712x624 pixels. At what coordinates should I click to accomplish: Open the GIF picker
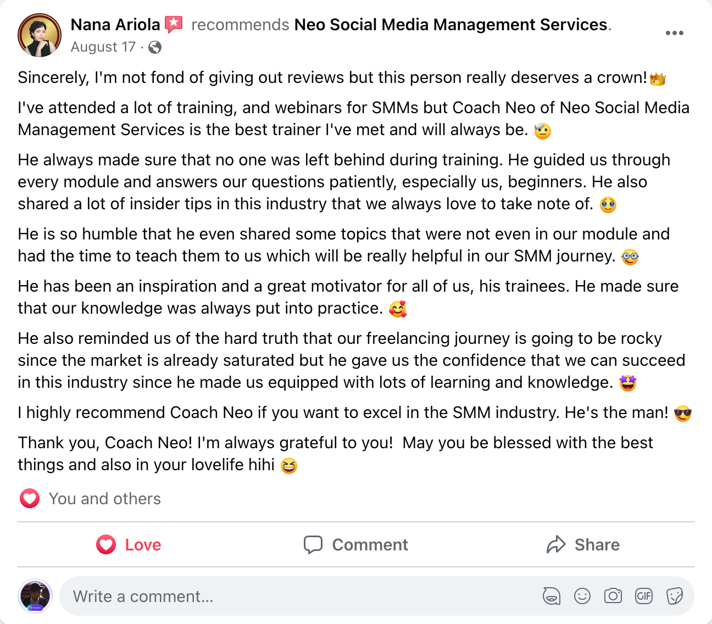(644, 596)
